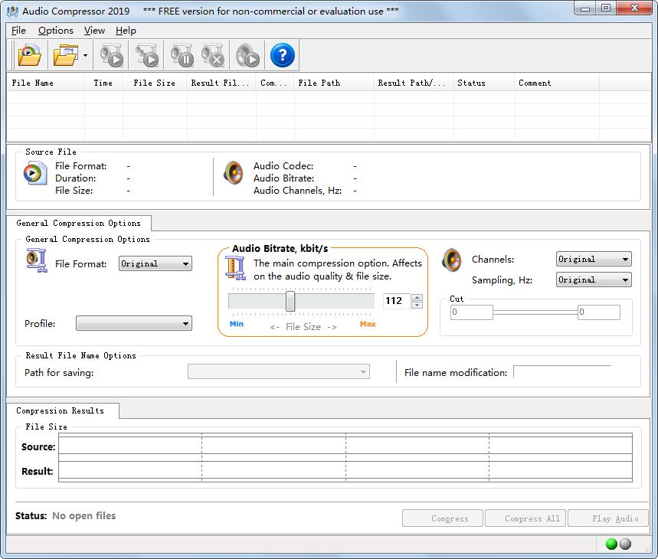Viewport: 658px width, 559px height.
Task: Click the bitrate value field showing 112
Action: point(395,301)
